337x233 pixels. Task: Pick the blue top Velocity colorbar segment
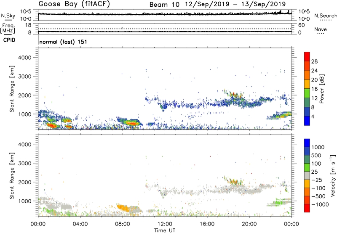point(307,143)
